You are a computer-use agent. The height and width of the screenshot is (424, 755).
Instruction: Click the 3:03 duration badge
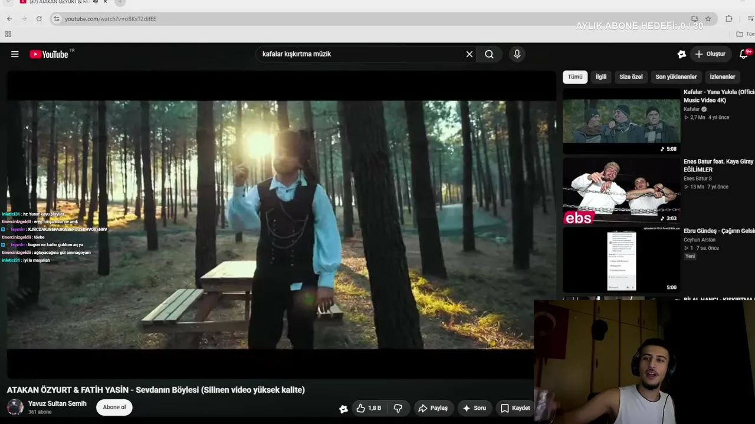[x=669, y=218]
